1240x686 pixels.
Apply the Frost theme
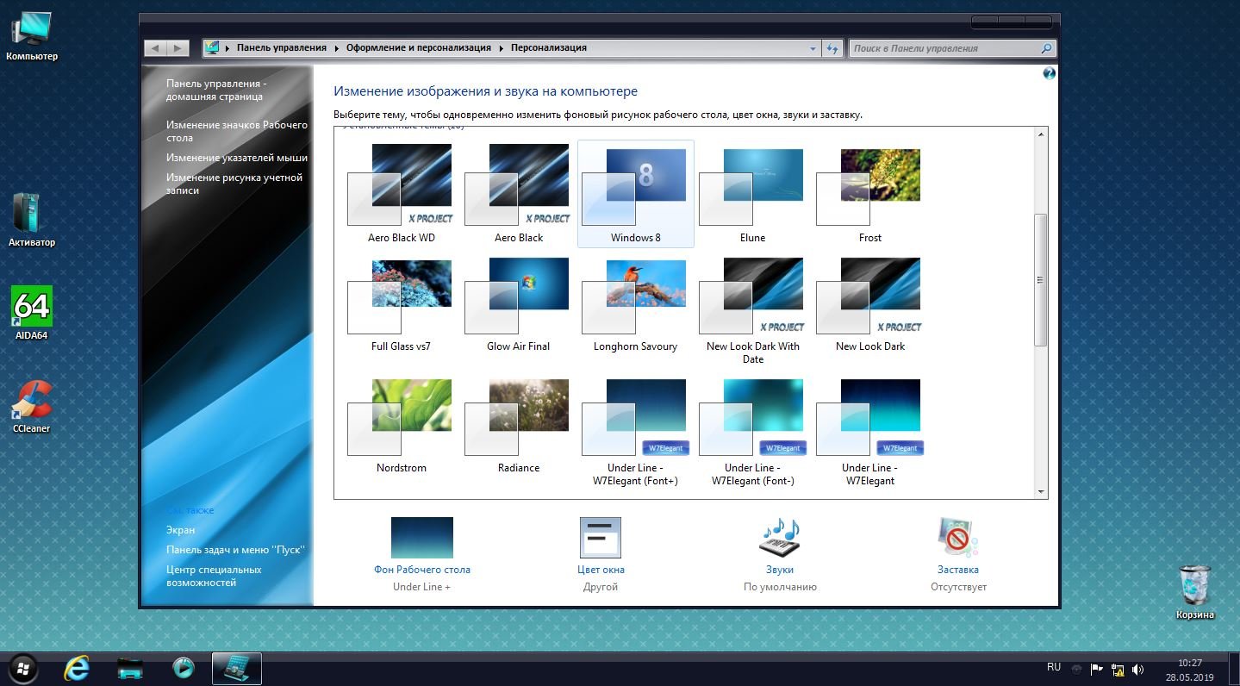point(869,194)
